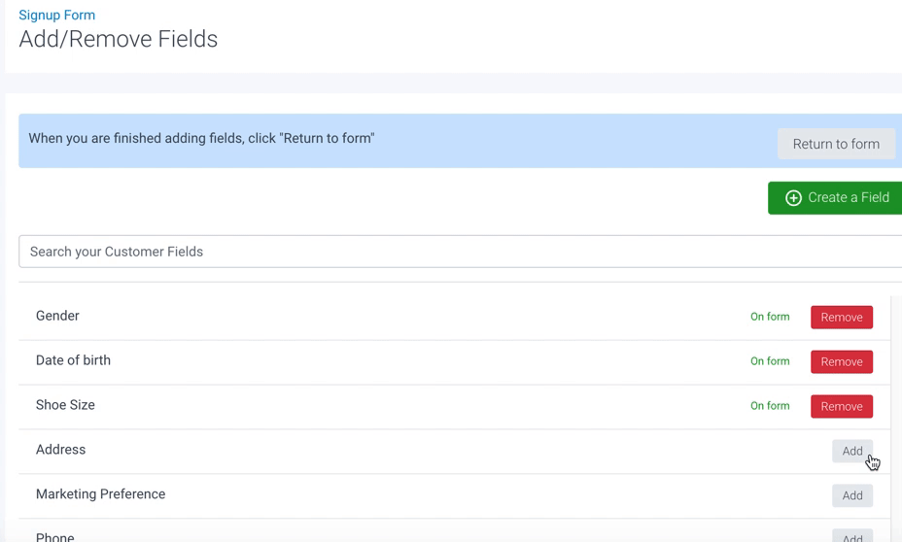Select the Gender row label
This screenshot has height=542, width=902.
pos(57,316)
